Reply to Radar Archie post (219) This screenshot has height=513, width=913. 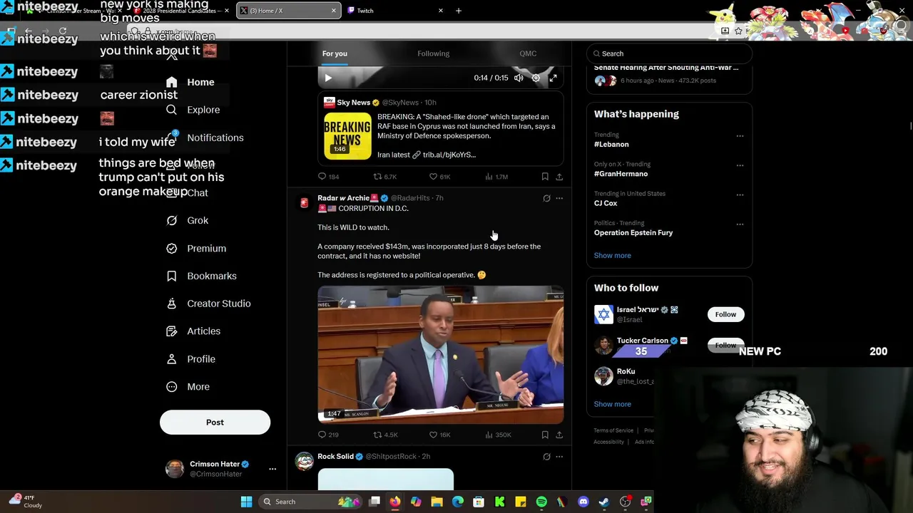pyautogui.click(x=328, y=435)
